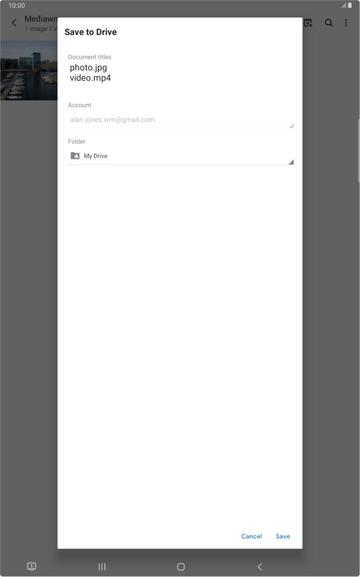360x577 pixels.
Task: Open the My Drive folder selector
Action: (180, 156)
